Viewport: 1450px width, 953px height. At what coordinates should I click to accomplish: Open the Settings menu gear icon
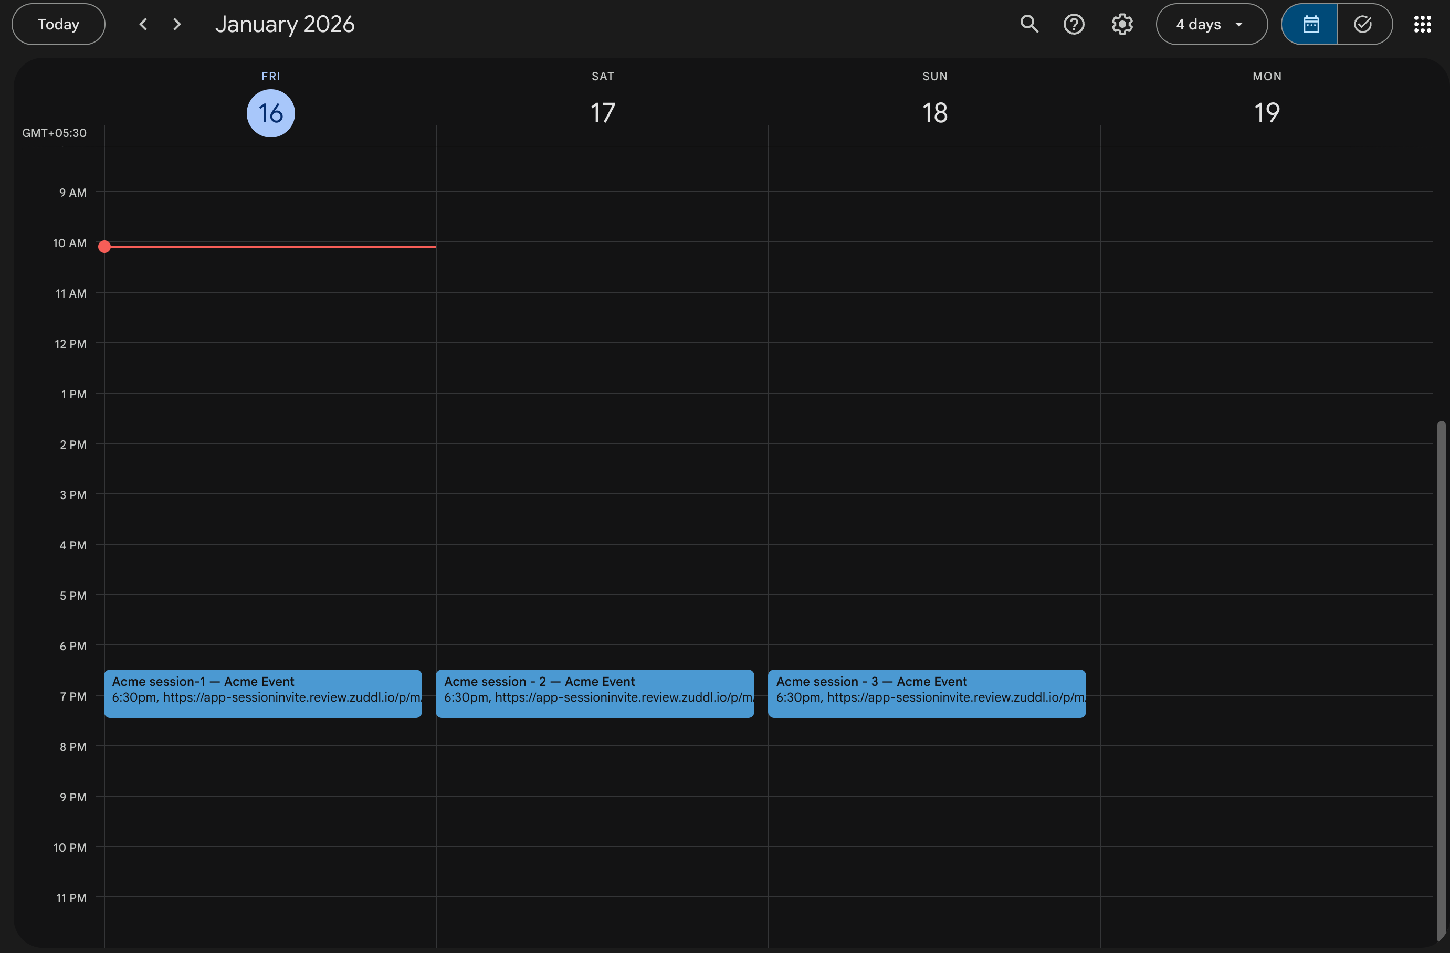1121,24
